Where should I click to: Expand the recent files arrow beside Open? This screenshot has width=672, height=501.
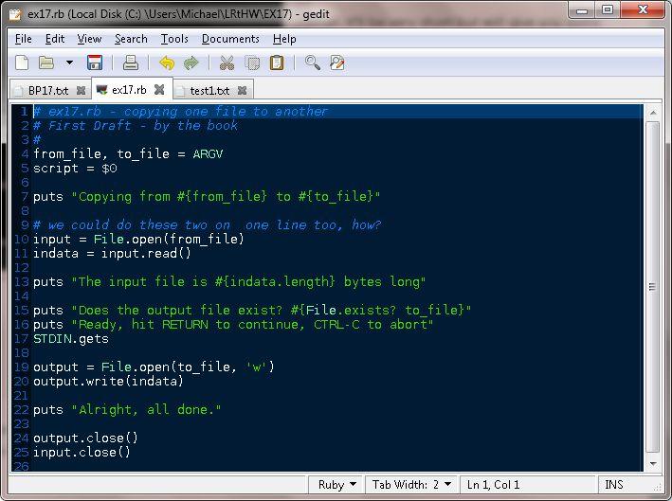click(x=69, y=63)
